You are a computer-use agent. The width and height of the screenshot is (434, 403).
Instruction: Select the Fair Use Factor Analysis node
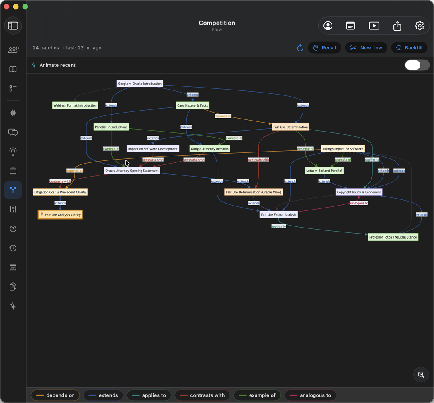point(278,215)
